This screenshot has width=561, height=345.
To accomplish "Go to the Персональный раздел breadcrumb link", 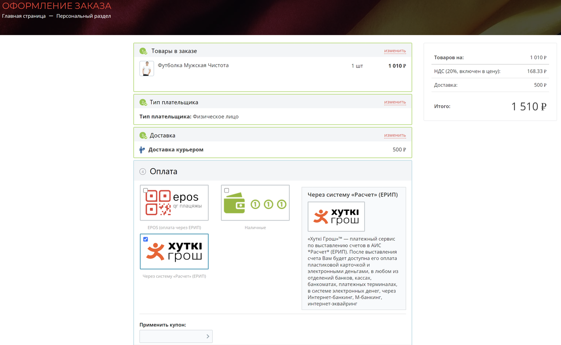I will tap(84, 16).
